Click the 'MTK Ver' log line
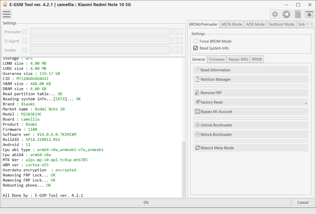 tap(45, 160)
